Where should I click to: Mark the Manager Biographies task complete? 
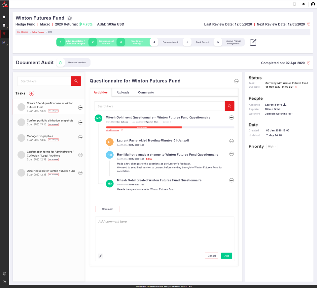pos(53,140)
